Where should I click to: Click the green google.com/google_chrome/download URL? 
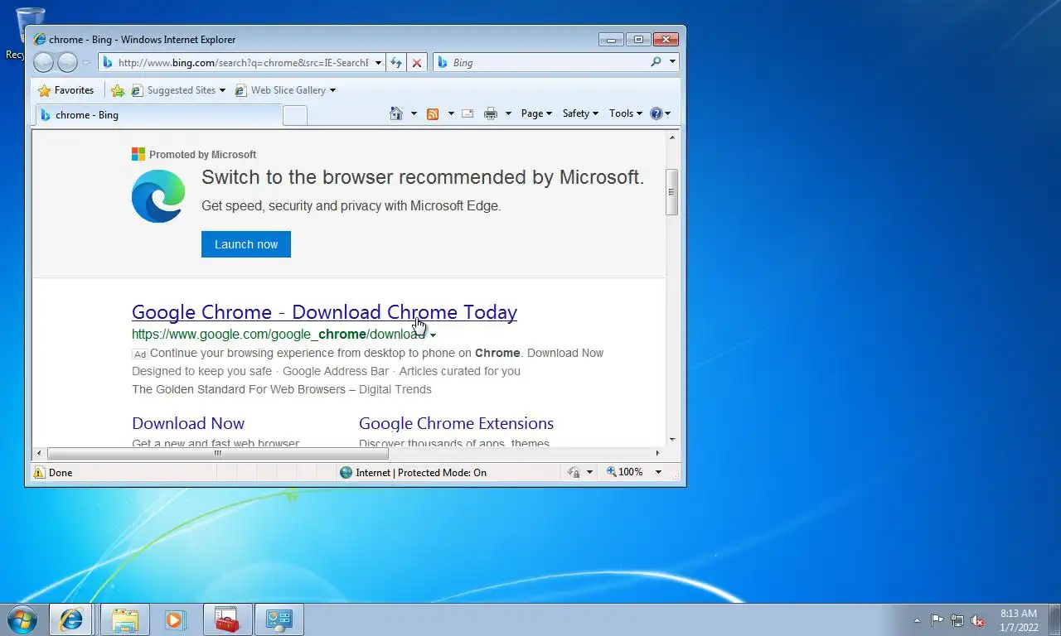(x=279, y=335)
